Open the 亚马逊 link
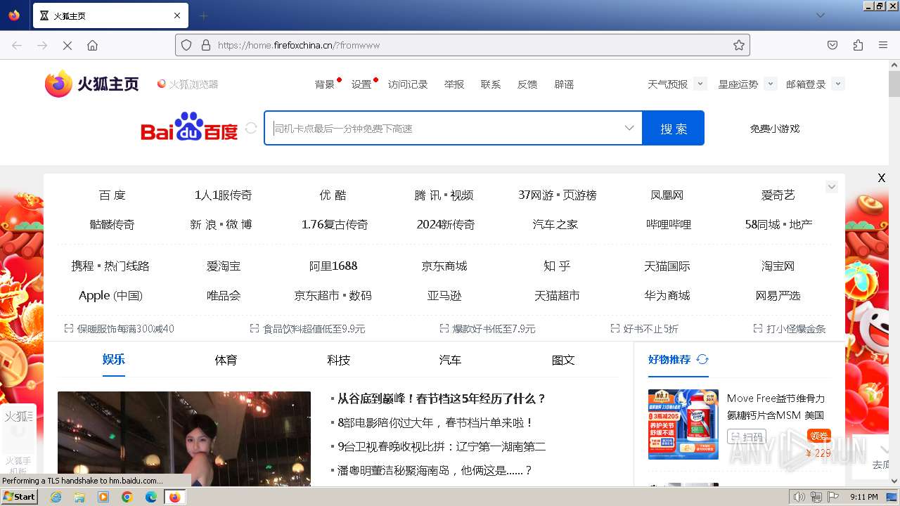Image resolution: width=900 pixels, height=506 pixels. click(x=444, y=296)
